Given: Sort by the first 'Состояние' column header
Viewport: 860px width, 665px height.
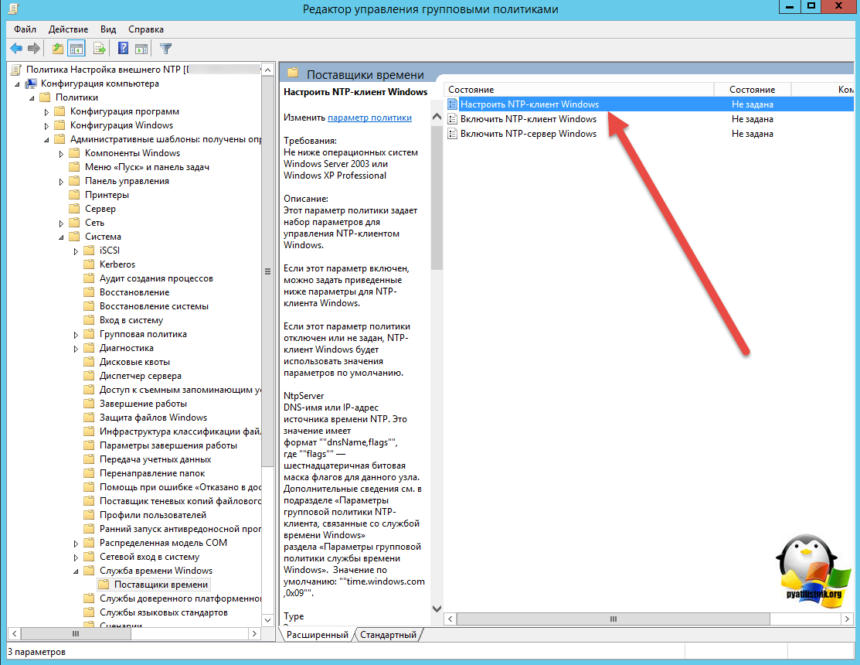Looking at the screenshot, I should coord(578,90).
